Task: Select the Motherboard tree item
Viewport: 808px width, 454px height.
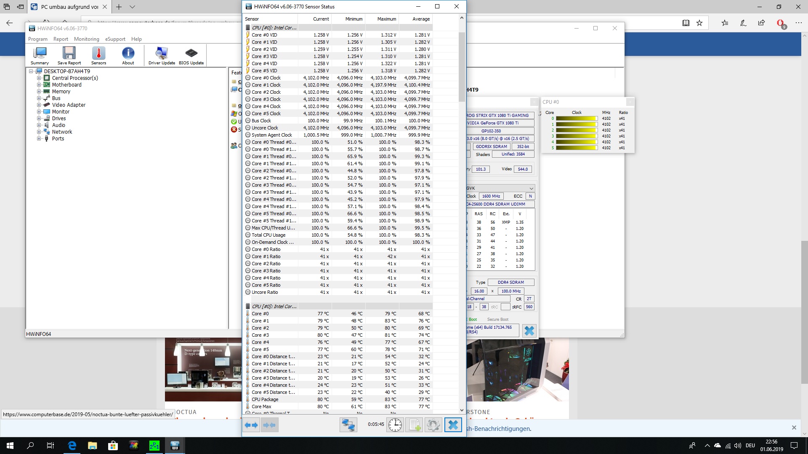Action: [66, 85]
